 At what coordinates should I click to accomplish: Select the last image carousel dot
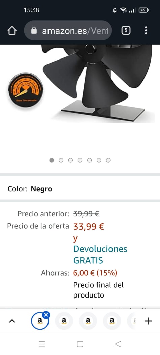(x=108, y=160)
